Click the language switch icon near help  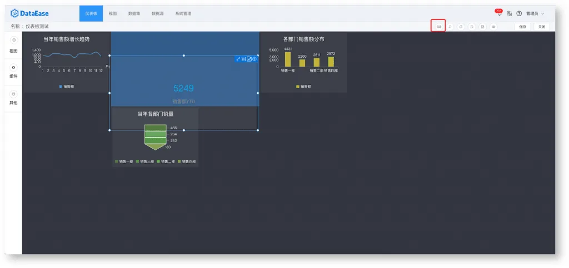[x=510, y=13]
